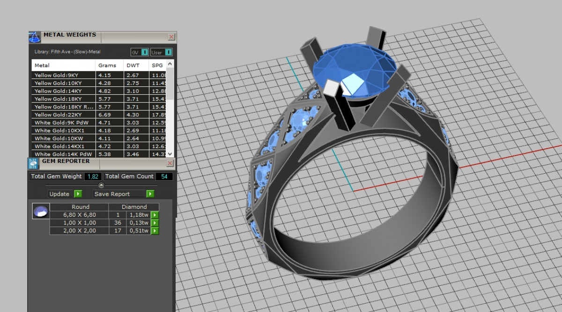This screenshot has height=312, width=562.
Task: Click green arrow for 6,80 X 6,80 gem
Action: pos(155,215)
